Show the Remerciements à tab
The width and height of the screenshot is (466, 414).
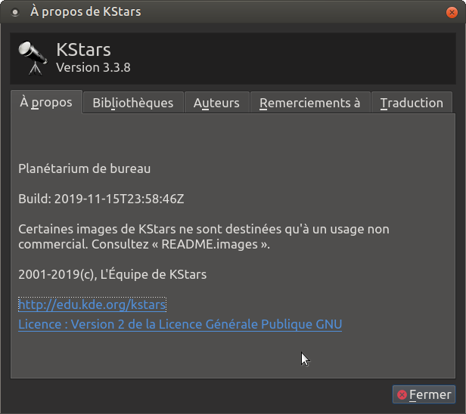[x=310, y=103]
